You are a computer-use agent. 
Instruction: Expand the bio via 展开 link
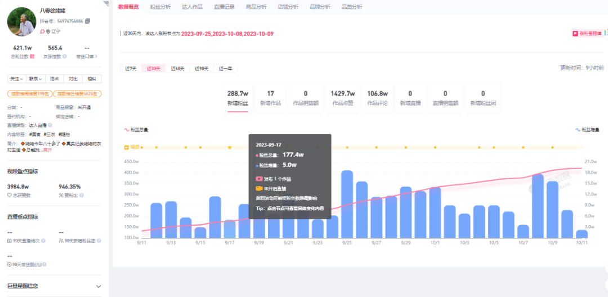(46, 150)
